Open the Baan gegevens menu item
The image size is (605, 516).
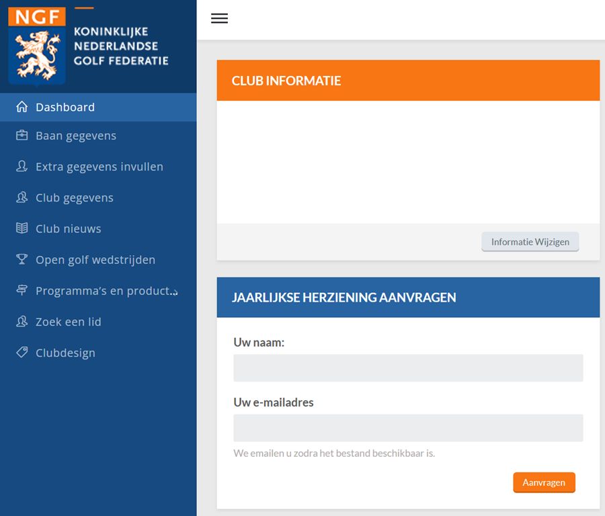(x=98, y=136)
